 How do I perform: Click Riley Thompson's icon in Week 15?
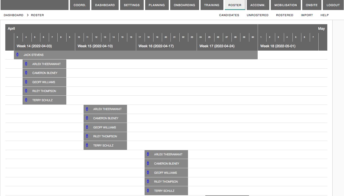click(87, 136)
